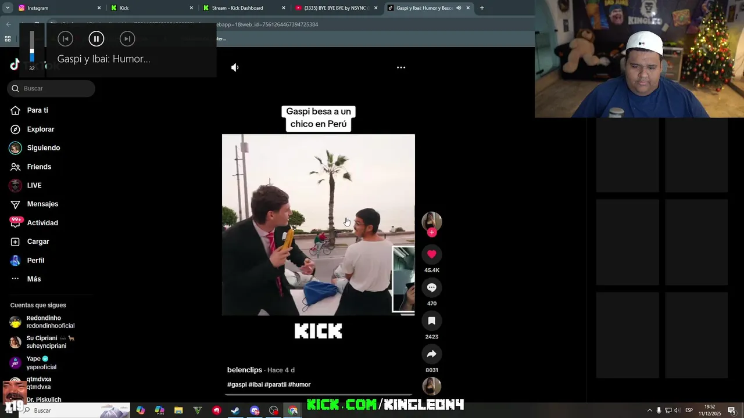Click the Windows taskbar Buscar search box
Image resolution: width=744 pixels, height=418 pixels.
pyautogui.click(x=76, y=410)
